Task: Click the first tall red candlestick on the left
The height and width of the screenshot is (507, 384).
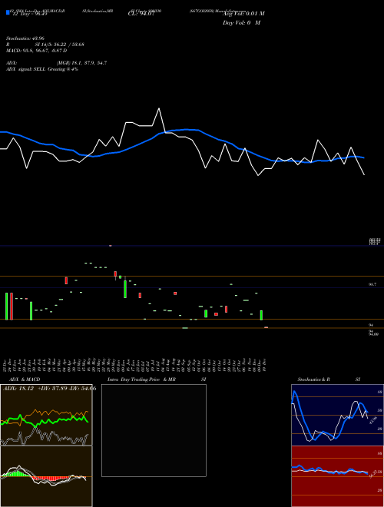Action: click(x=12, y=307)
